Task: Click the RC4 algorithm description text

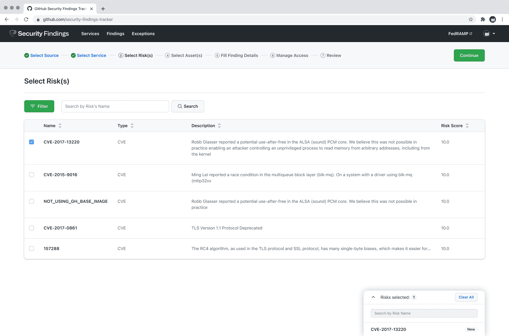Action: point(311,249)
